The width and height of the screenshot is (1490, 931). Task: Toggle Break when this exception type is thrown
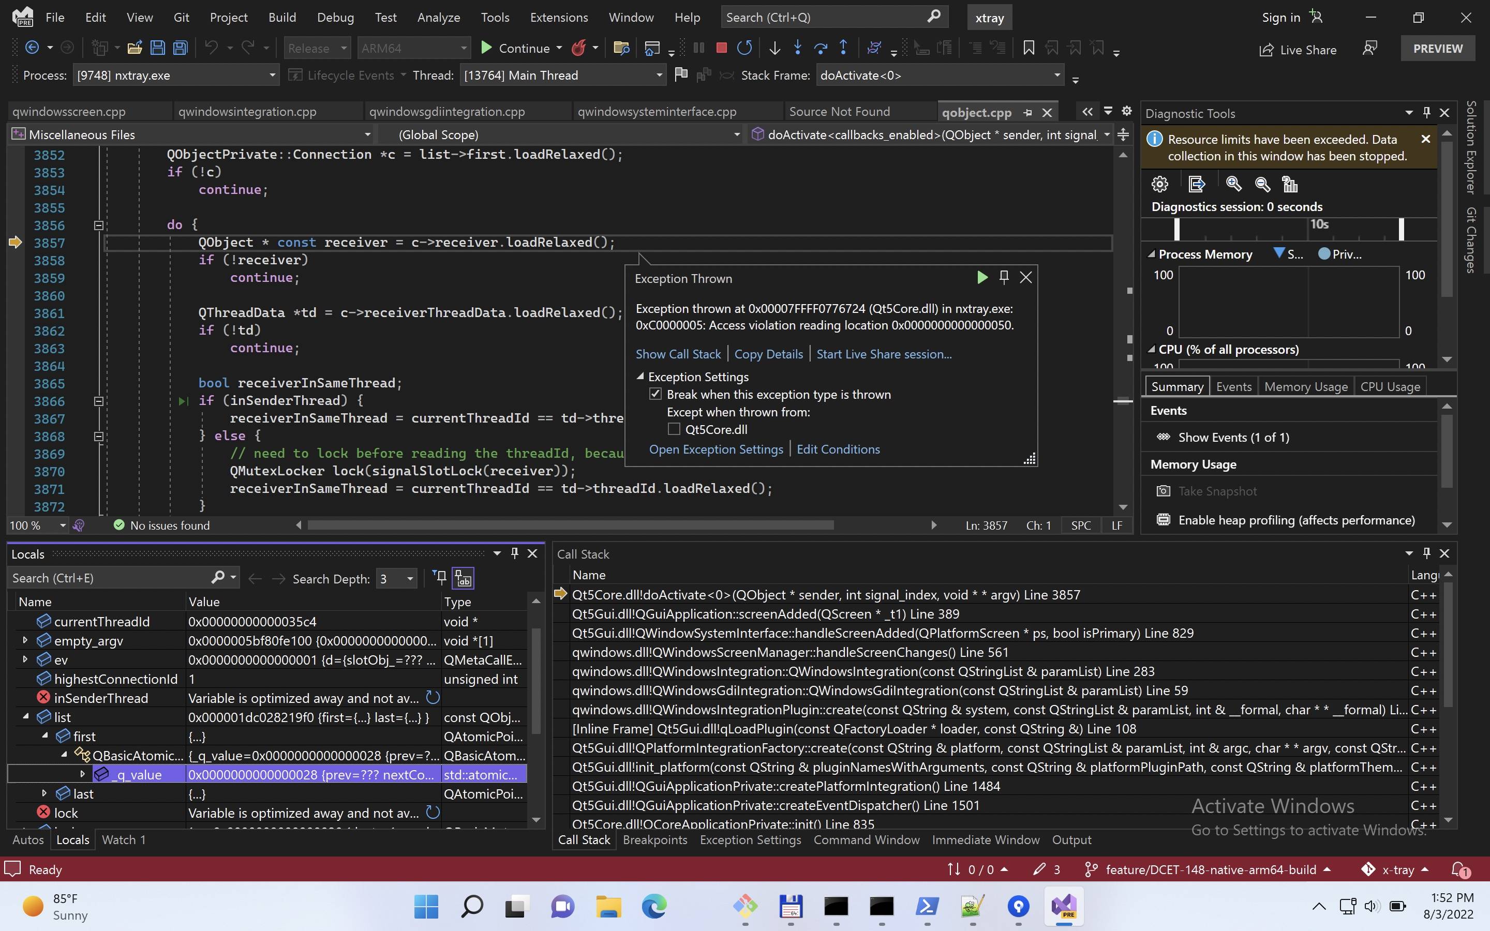tap(655, 394)
